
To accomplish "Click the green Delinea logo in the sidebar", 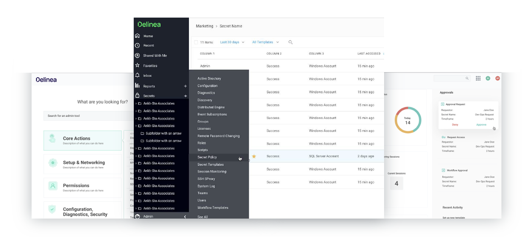I will click(x=149, y=24).
